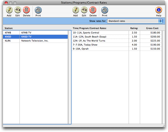Image resolution: width=168 pixels, height=132 pixels.
Task: Click the 2.00 rating for As The World Turns
Action: [x=134, y=41]
